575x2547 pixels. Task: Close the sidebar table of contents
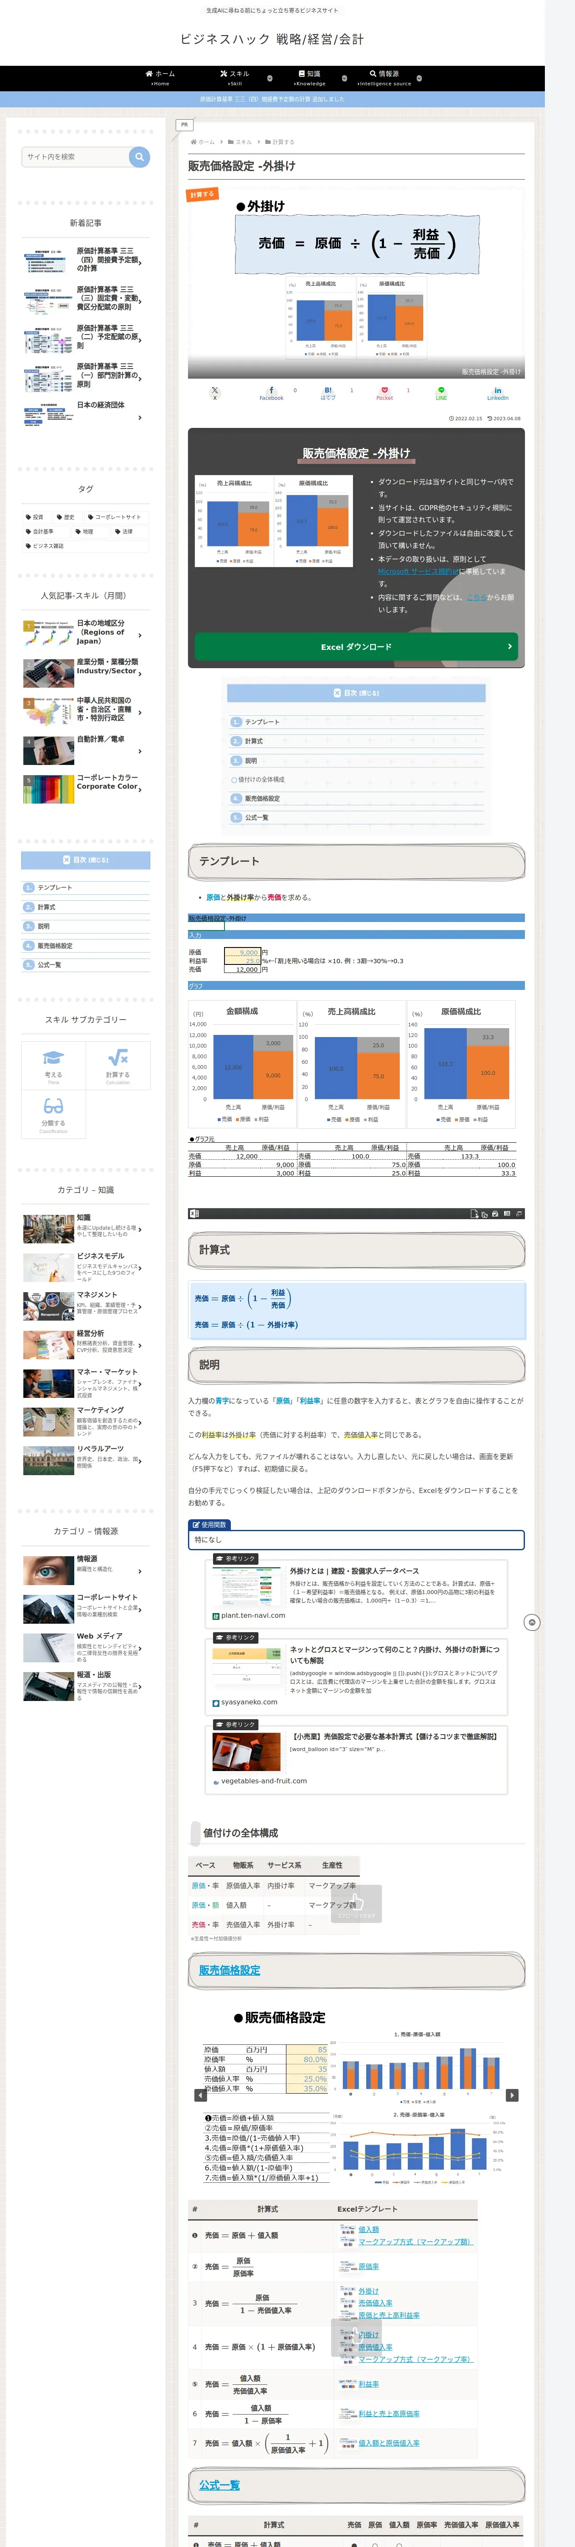pyautogui.click(x=86, y=859)
